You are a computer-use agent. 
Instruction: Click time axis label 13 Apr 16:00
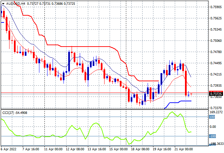coord(97,149)
